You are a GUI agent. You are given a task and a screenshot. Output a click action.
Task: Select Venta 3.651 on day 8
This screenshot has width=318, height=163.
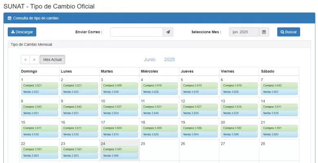(x=40, y=113)
